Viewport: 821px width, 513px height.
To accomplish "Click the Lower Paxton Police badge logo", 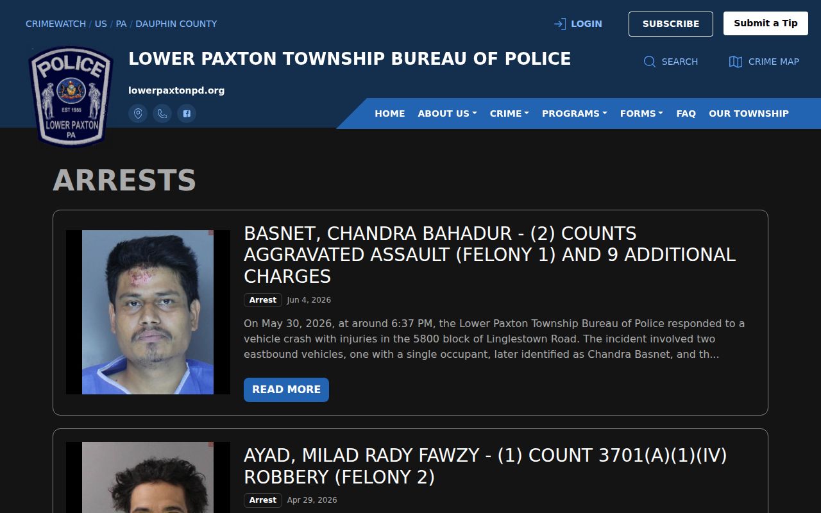I will (x=71, y=96).
